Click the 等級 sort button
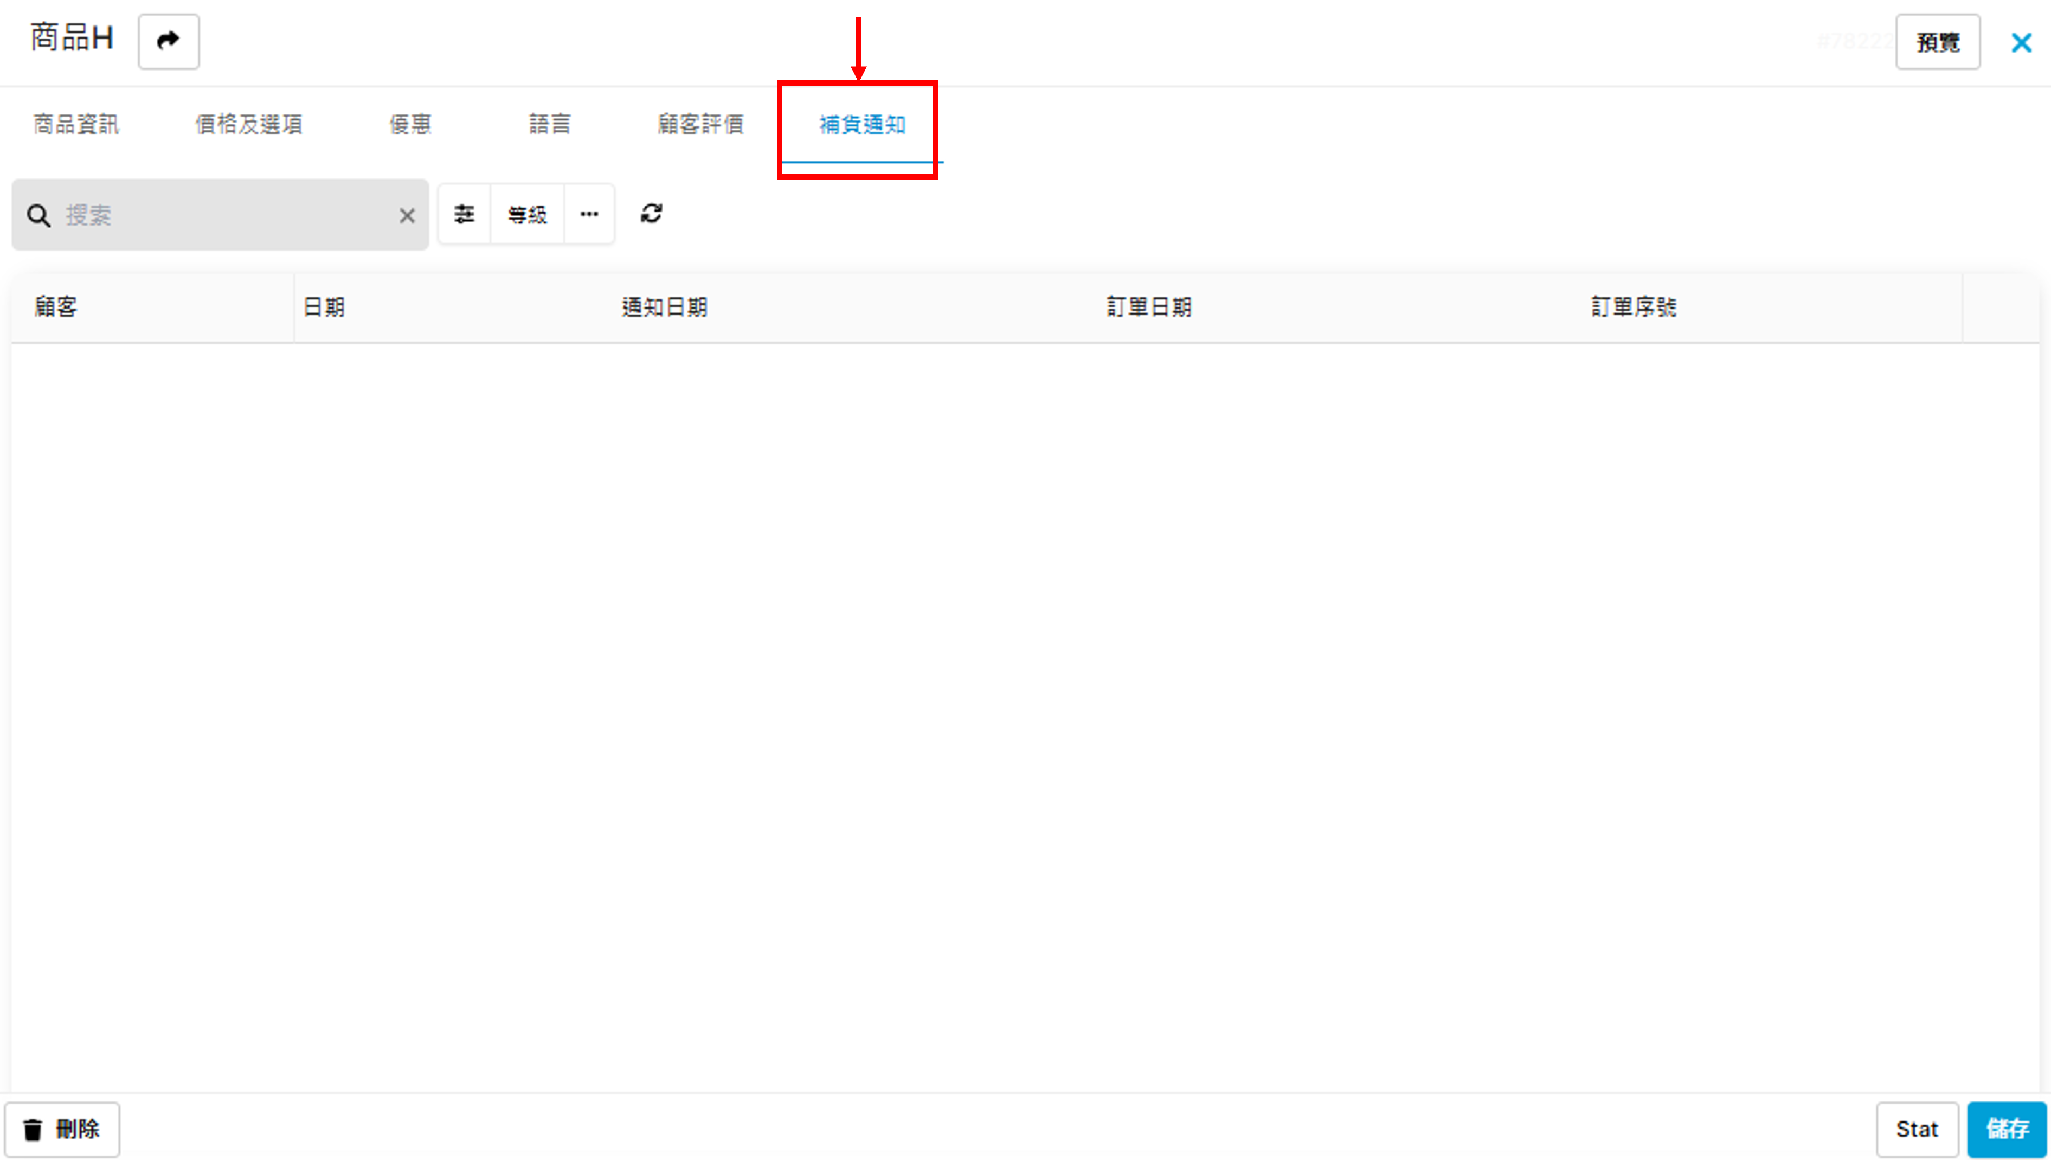This screenshot has height=1160, width=2051. click(x=528, y=214)
